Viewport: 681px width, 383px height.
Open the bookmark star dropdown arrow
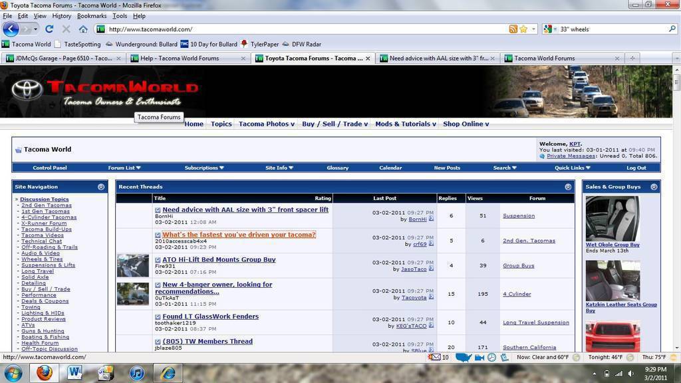[x=533, y=29]
